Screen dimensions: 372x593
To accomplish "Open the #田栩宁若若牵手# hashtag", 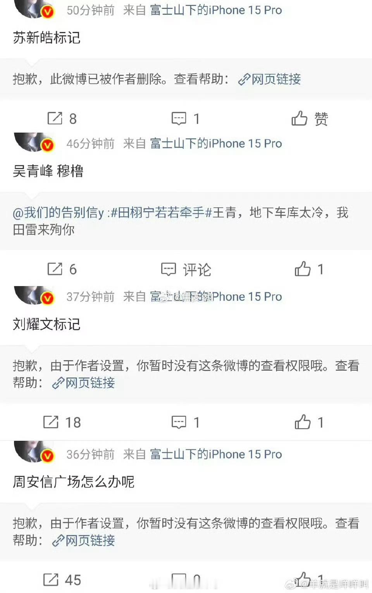I will point(161,213).
